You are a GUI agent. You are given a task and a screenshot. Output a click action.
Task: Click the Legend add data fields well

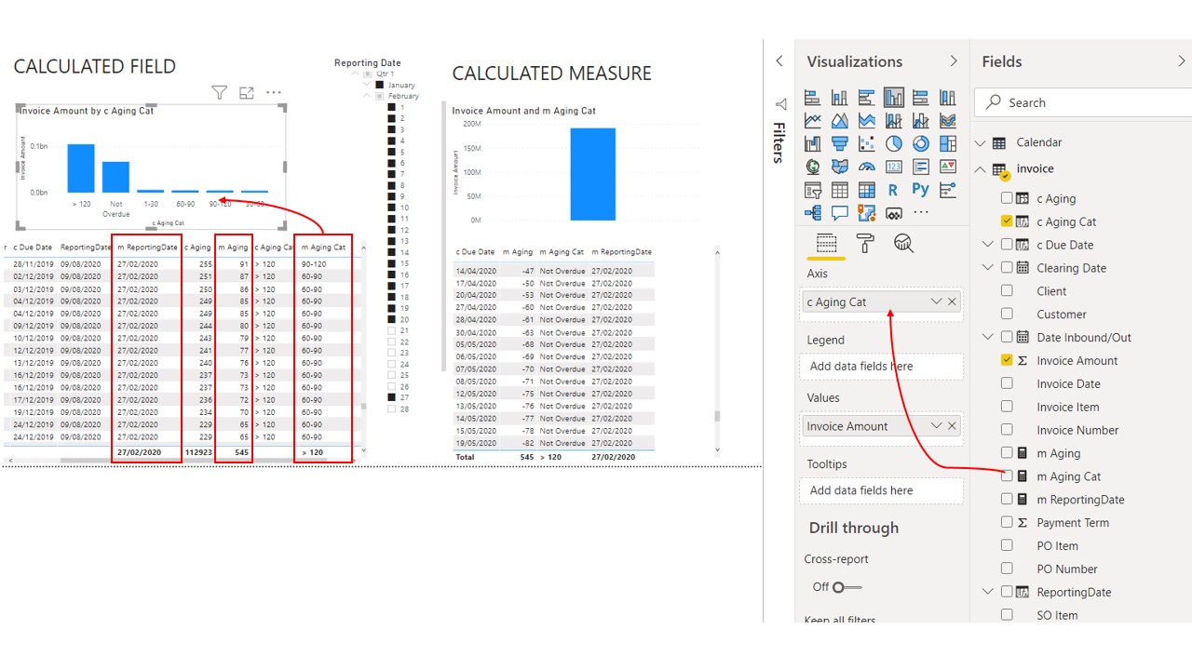tap(881, 366)
